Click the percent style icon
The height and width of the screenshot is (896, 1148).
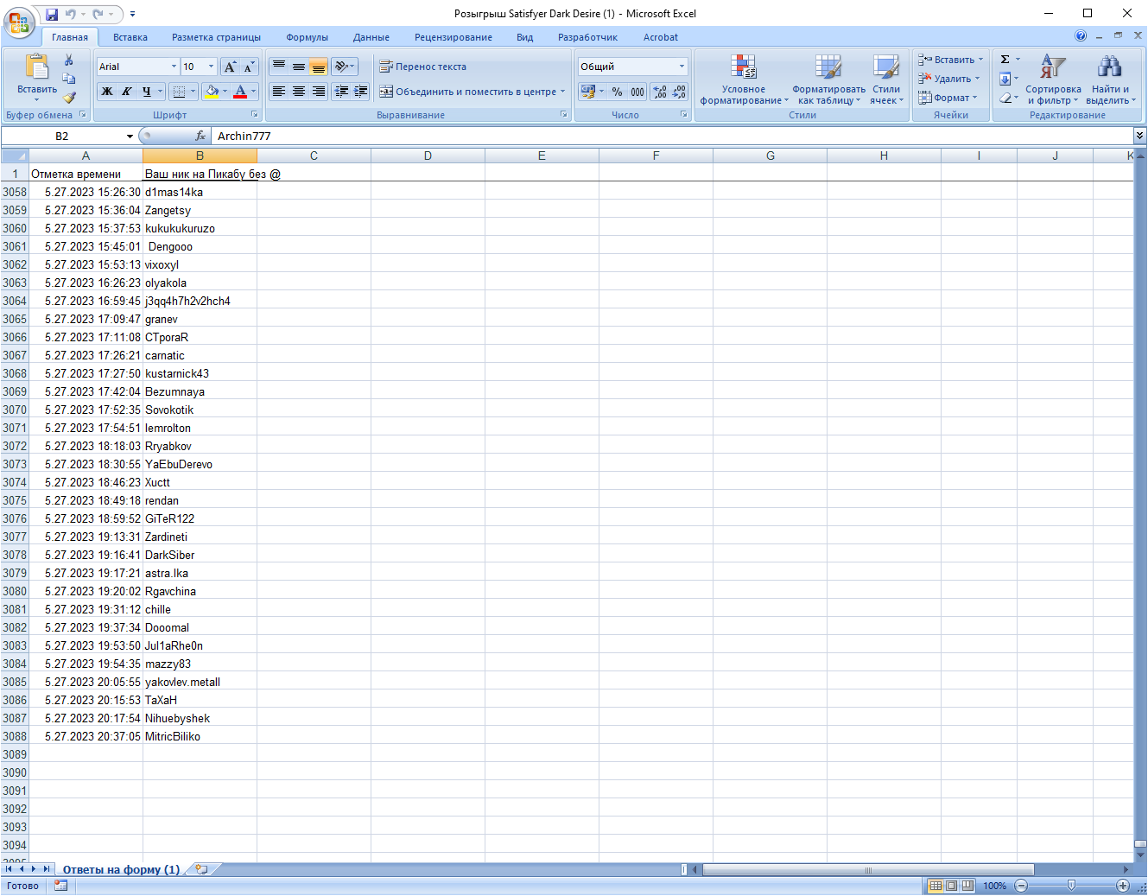tap(617, 92)
